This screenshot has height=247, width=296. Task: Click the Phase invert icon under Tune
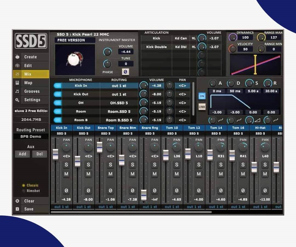point(125,72)
